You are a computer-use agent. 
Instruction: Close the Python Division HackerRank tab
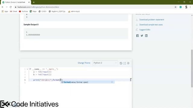29,2
